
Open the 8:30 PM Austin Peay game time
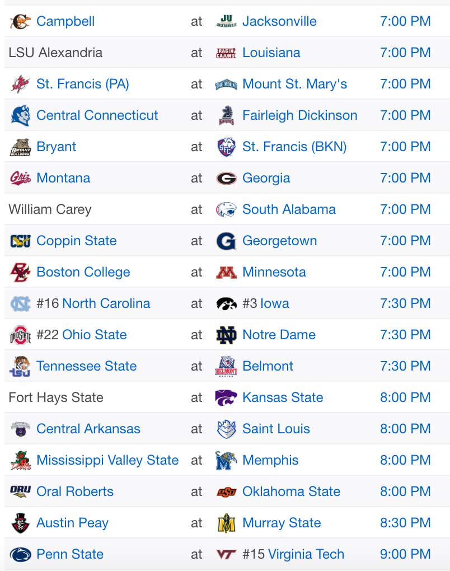pos(405,523)
